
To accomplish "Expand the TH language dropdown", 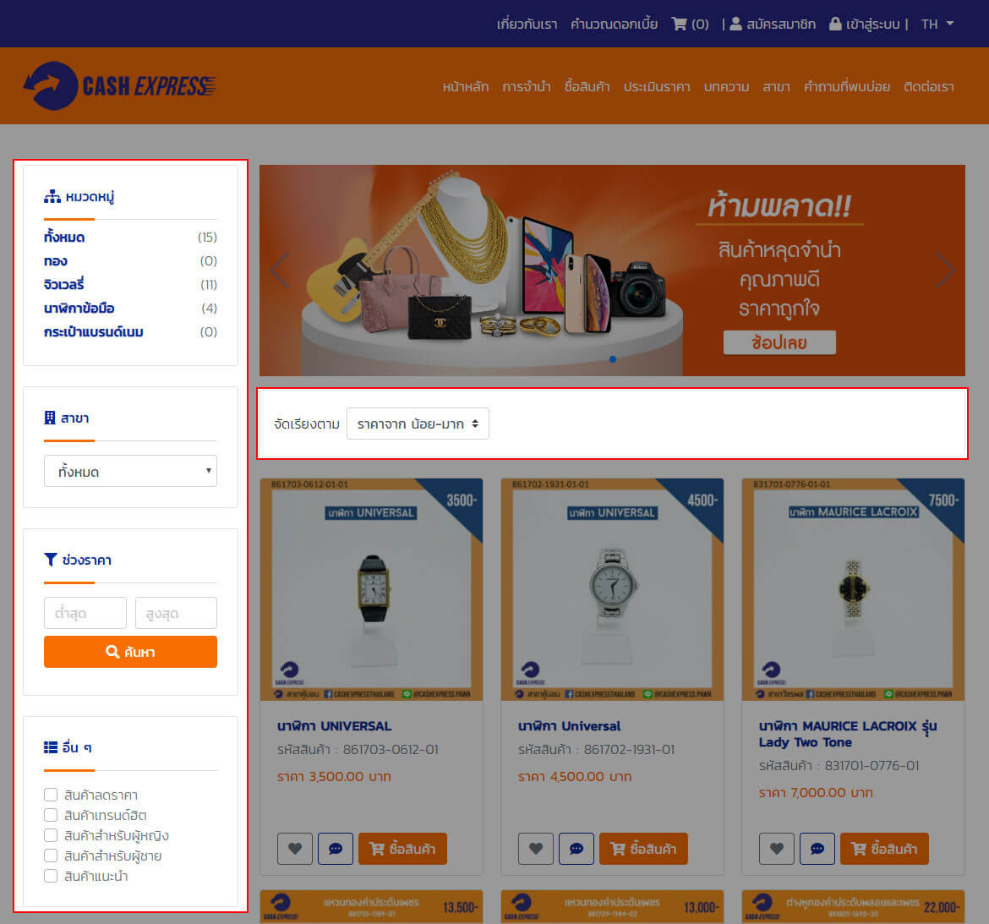I will tap(937, 24).
